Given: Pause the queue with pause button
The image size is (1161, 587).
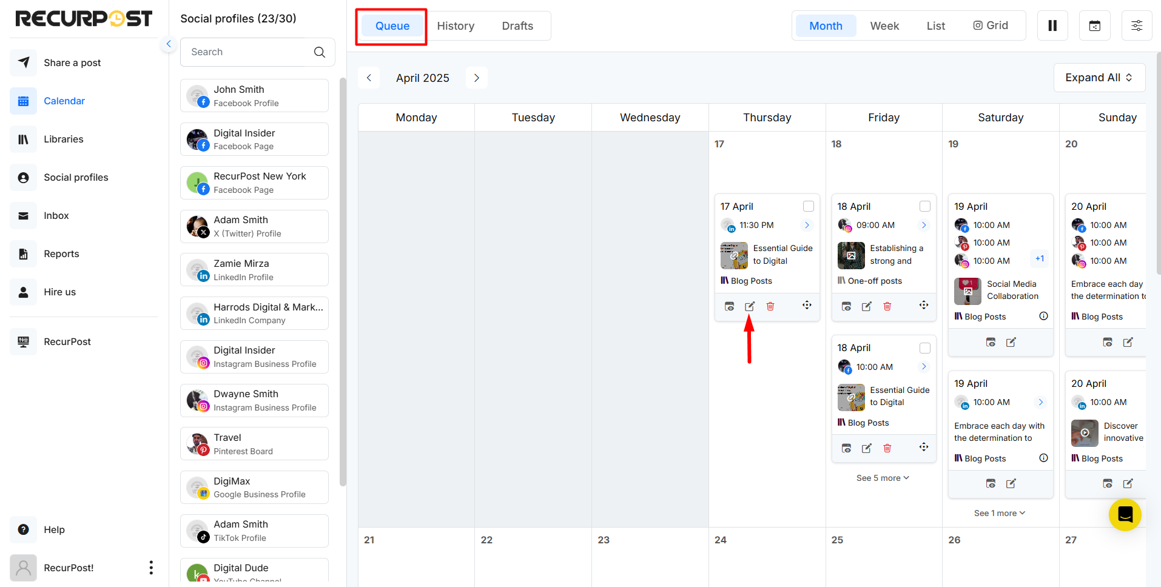Looking at the screenshot, I should coord(1052,25).
